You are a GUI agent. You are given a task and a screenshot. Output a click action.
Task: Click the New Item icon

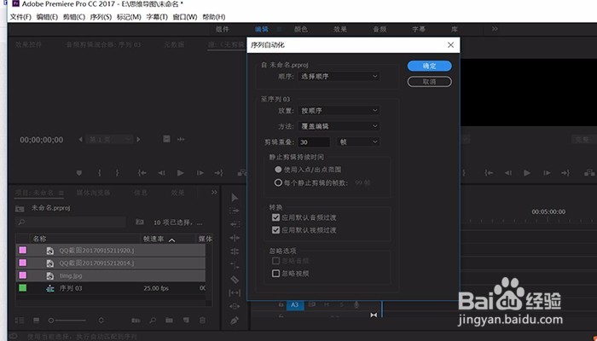click(186, 321)
